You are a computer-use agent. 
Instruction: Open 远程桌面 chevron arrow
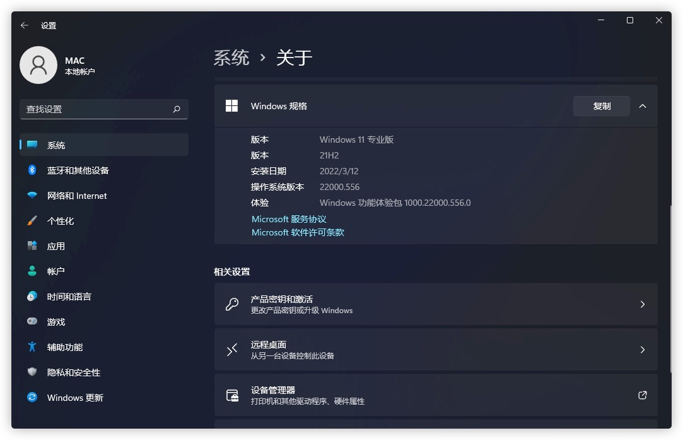[643, 349]
